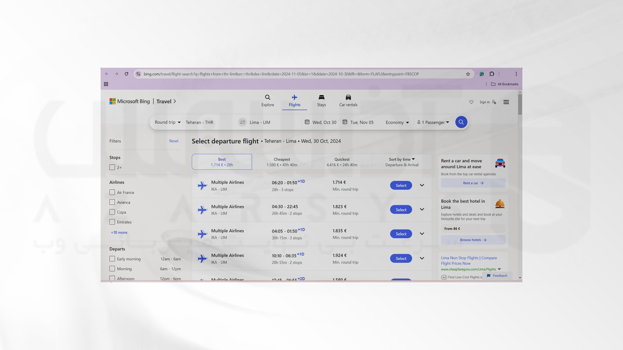Swap origin and destination airports
This screenshot has height=350, width=623.
(x=243, y=122)
